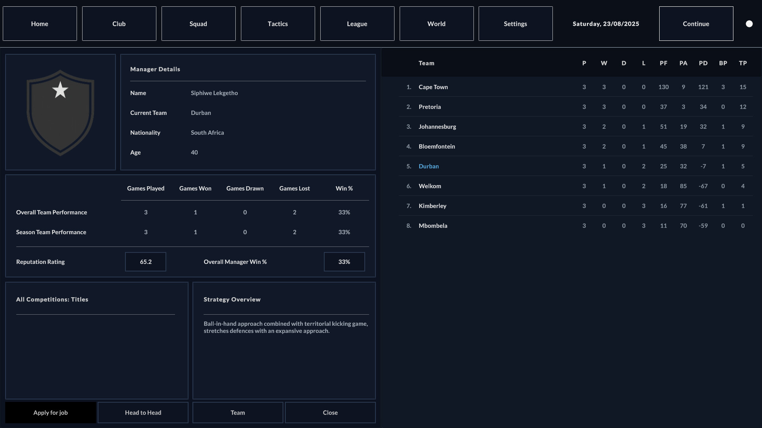Select Durban in the league table

[429, 166]
